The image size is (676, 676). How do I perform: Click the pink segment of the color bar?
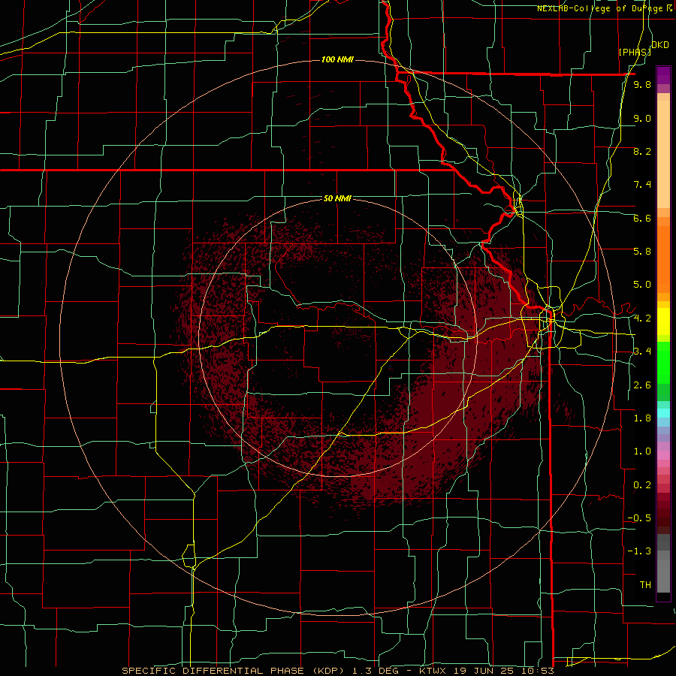663,455
